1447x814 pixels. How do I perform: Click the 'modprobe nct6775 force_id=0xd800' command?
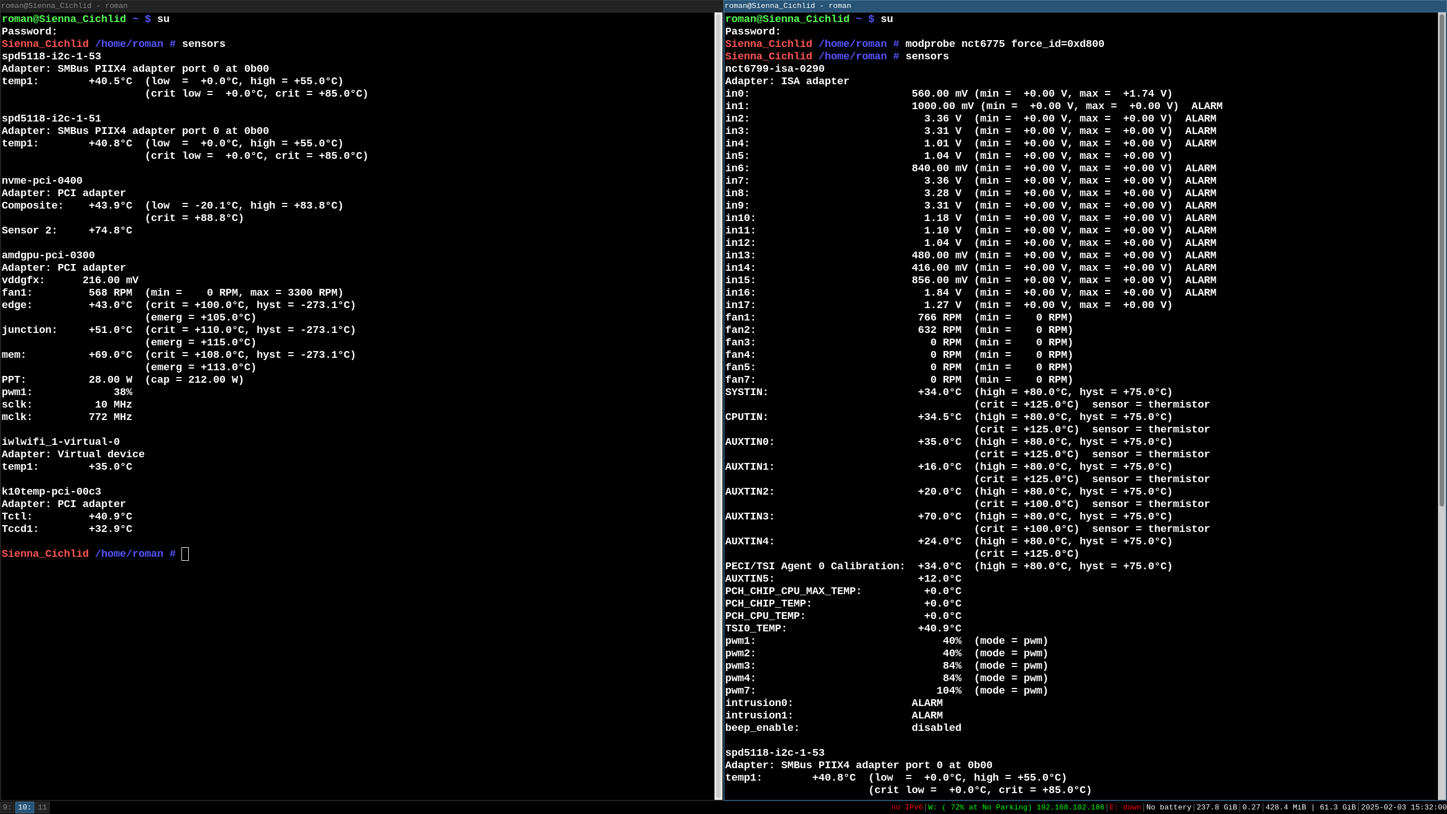pos(1004,44)
